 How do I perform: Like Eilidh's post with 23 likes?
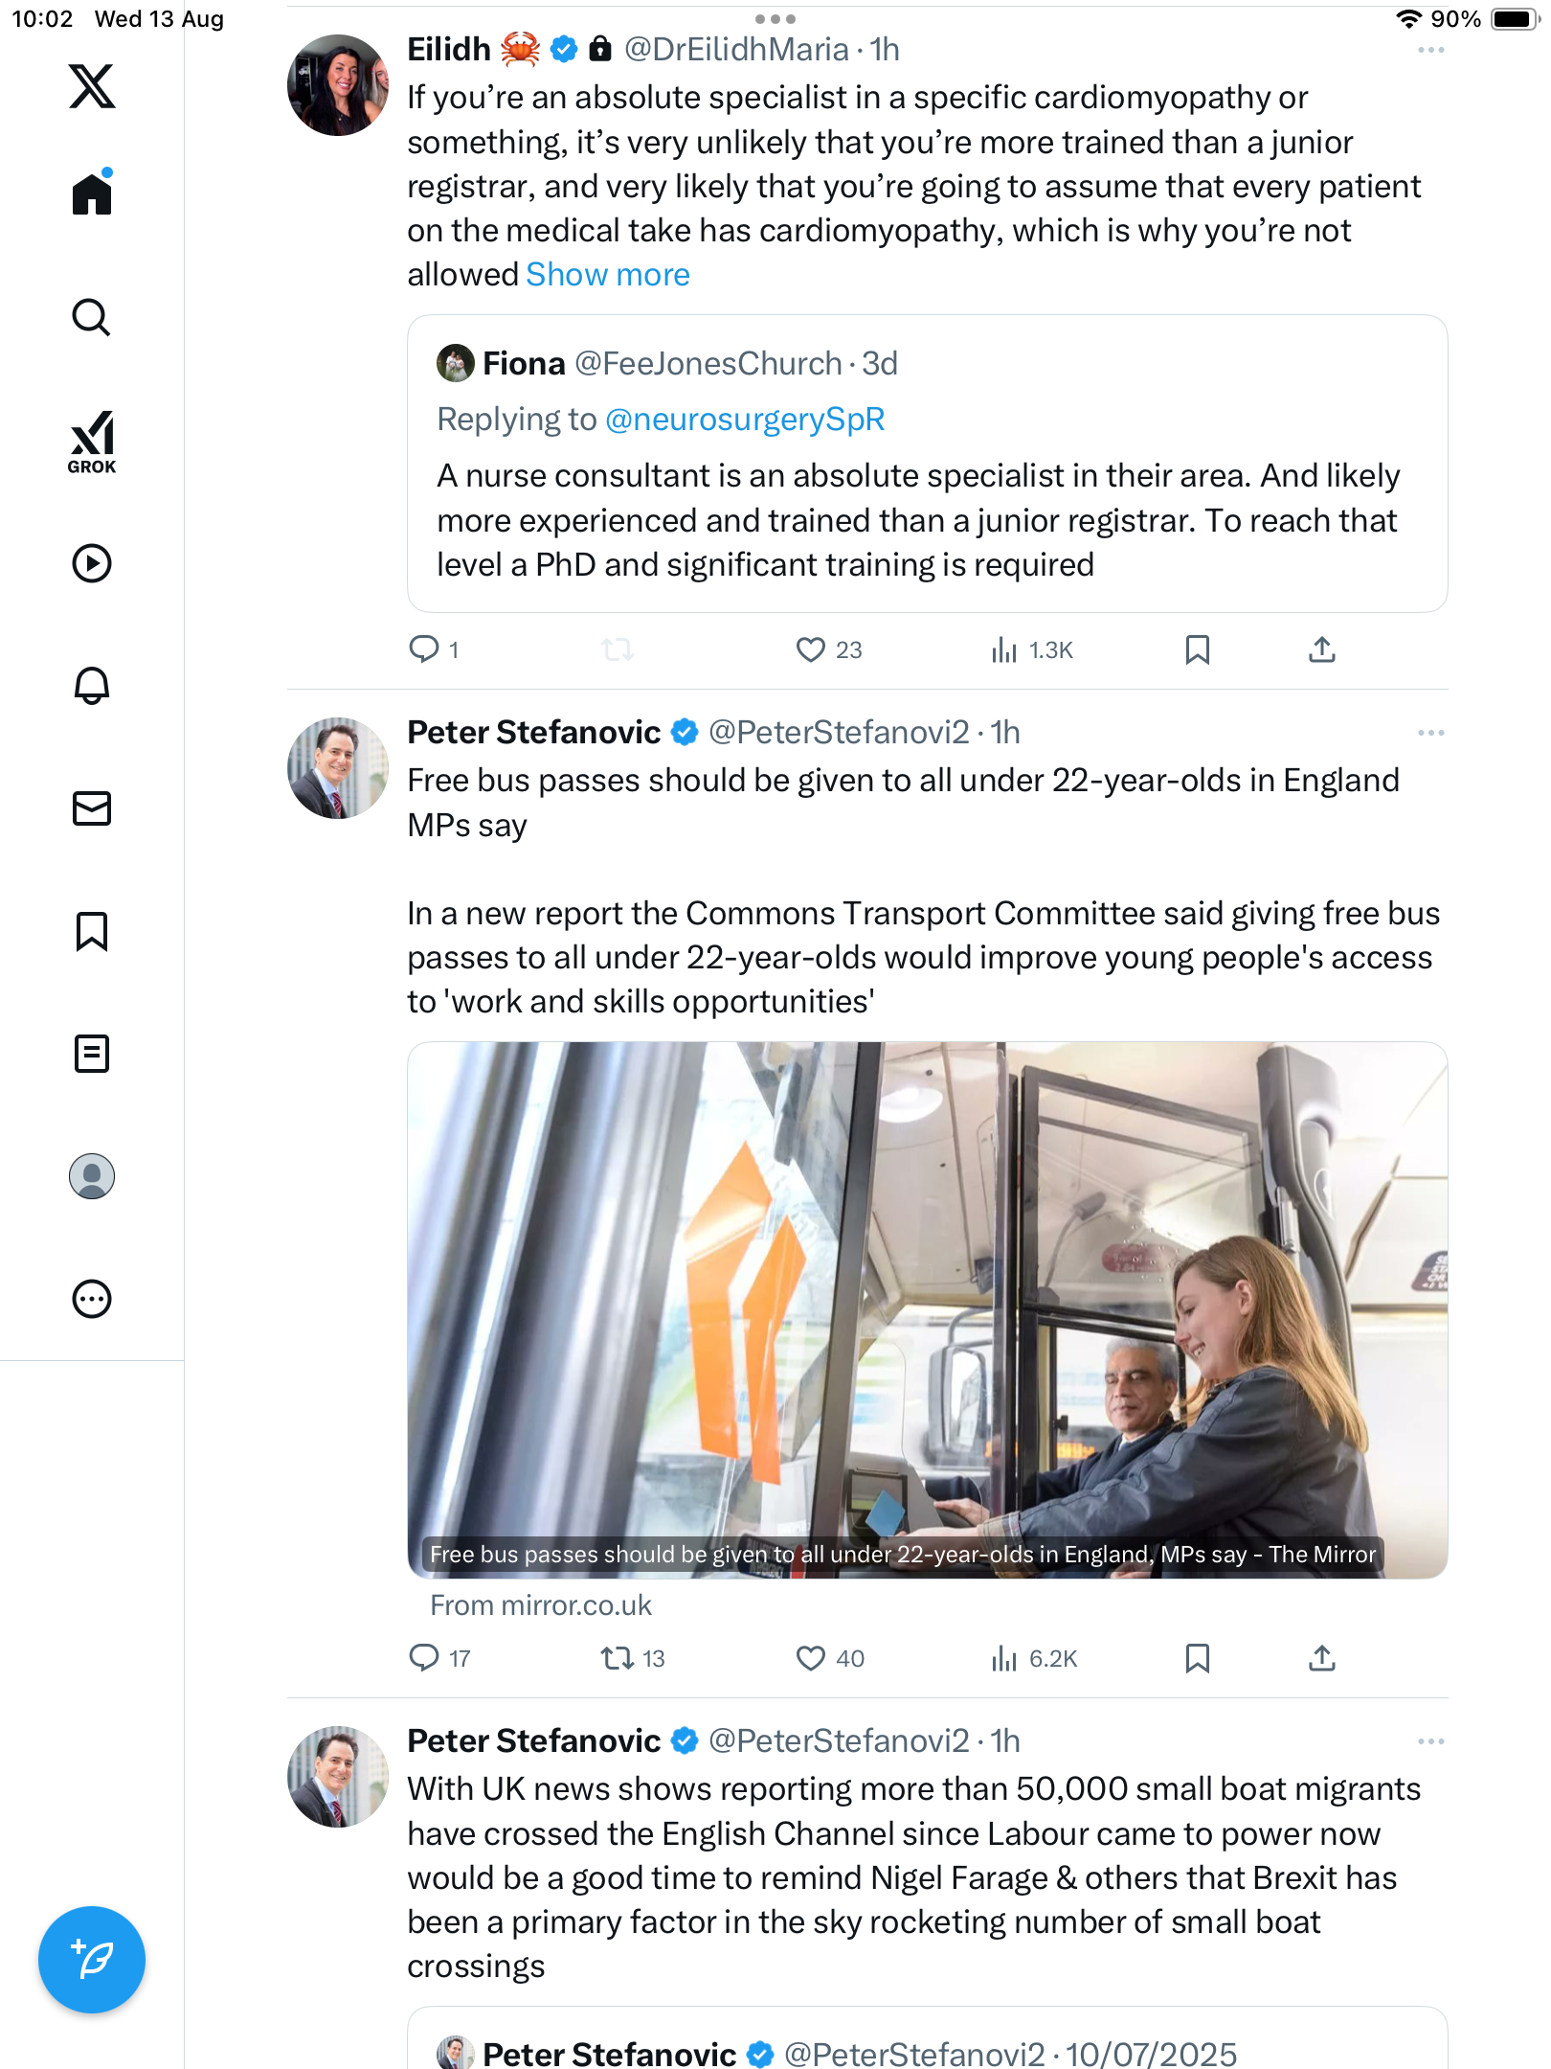[811, 649]
